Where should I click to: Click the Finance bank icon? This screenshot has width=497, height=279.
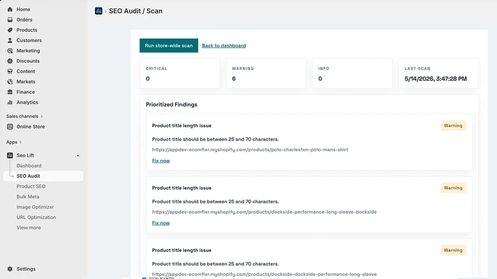click(x=10, y=92)
